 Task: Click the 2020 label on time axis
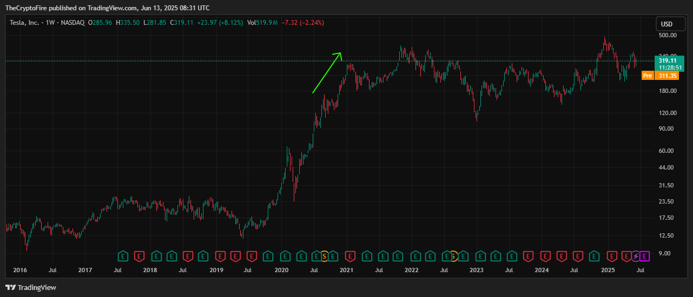pyautogui.click(x=281, y=269)
